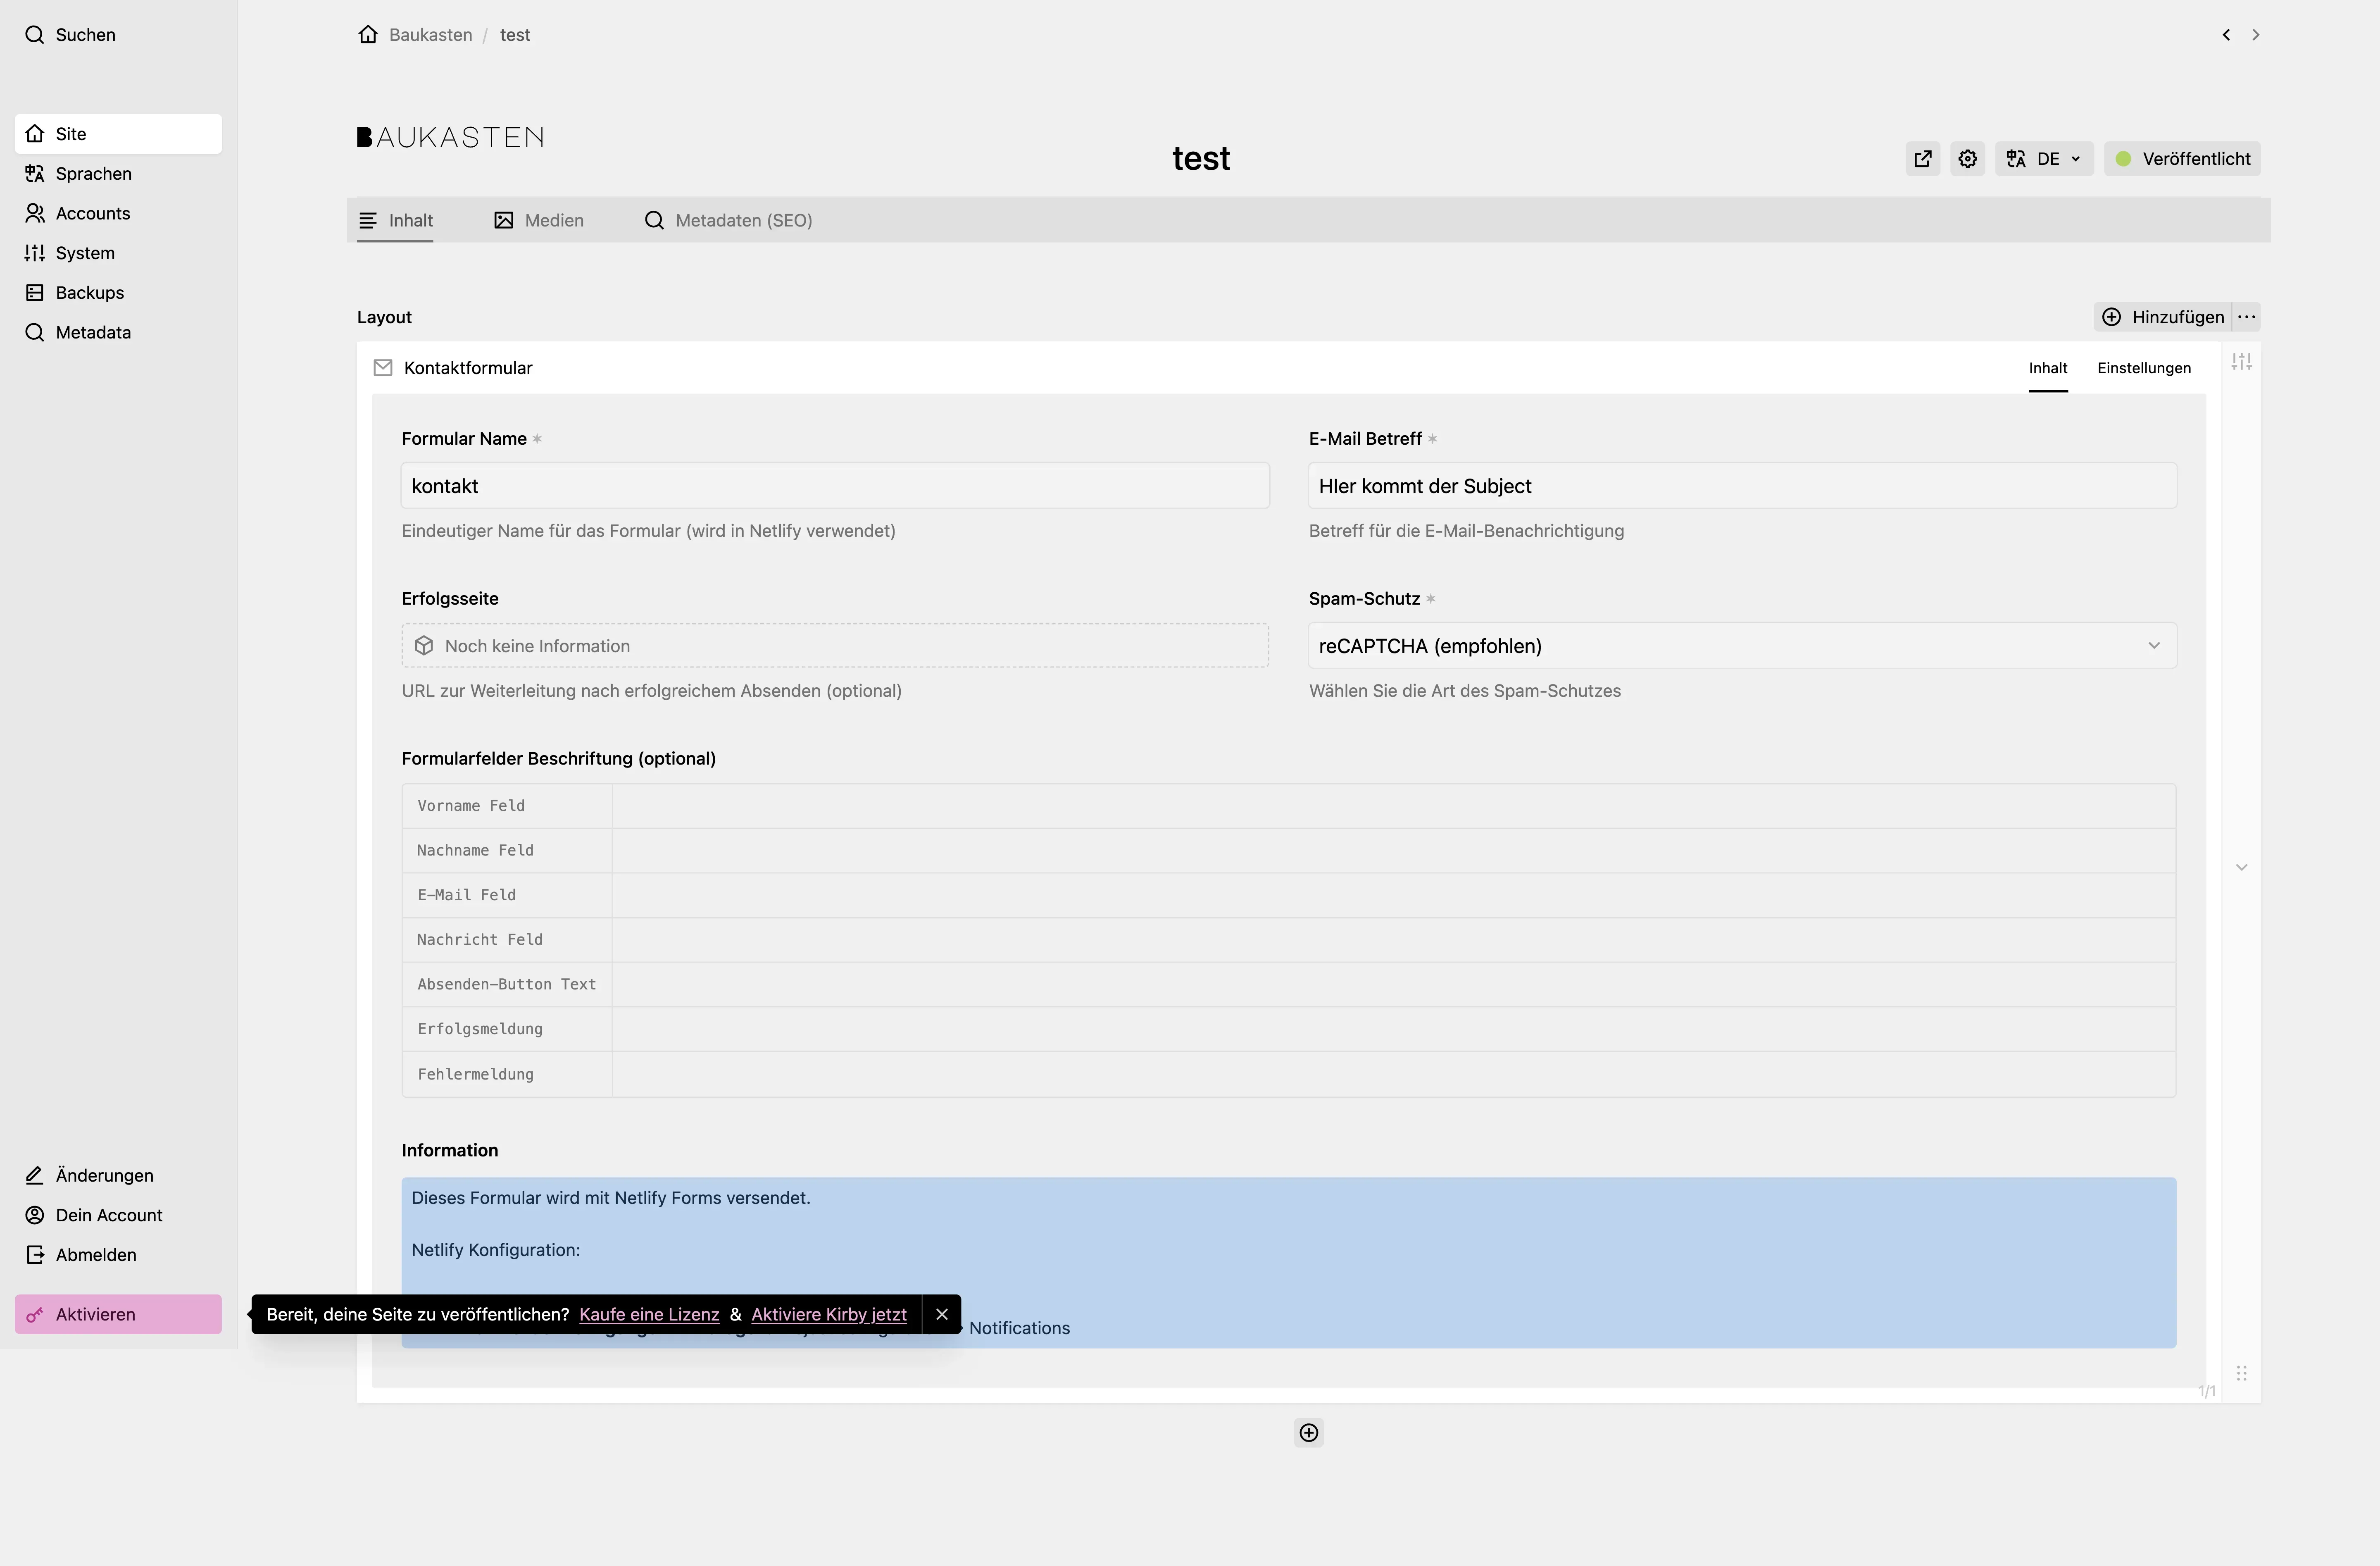Click the block drag handle dots

[x=2242, y=1374]
